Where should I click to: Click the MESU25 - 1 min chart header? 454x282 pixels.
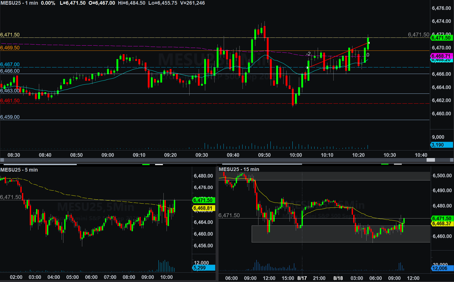[19, 3]
